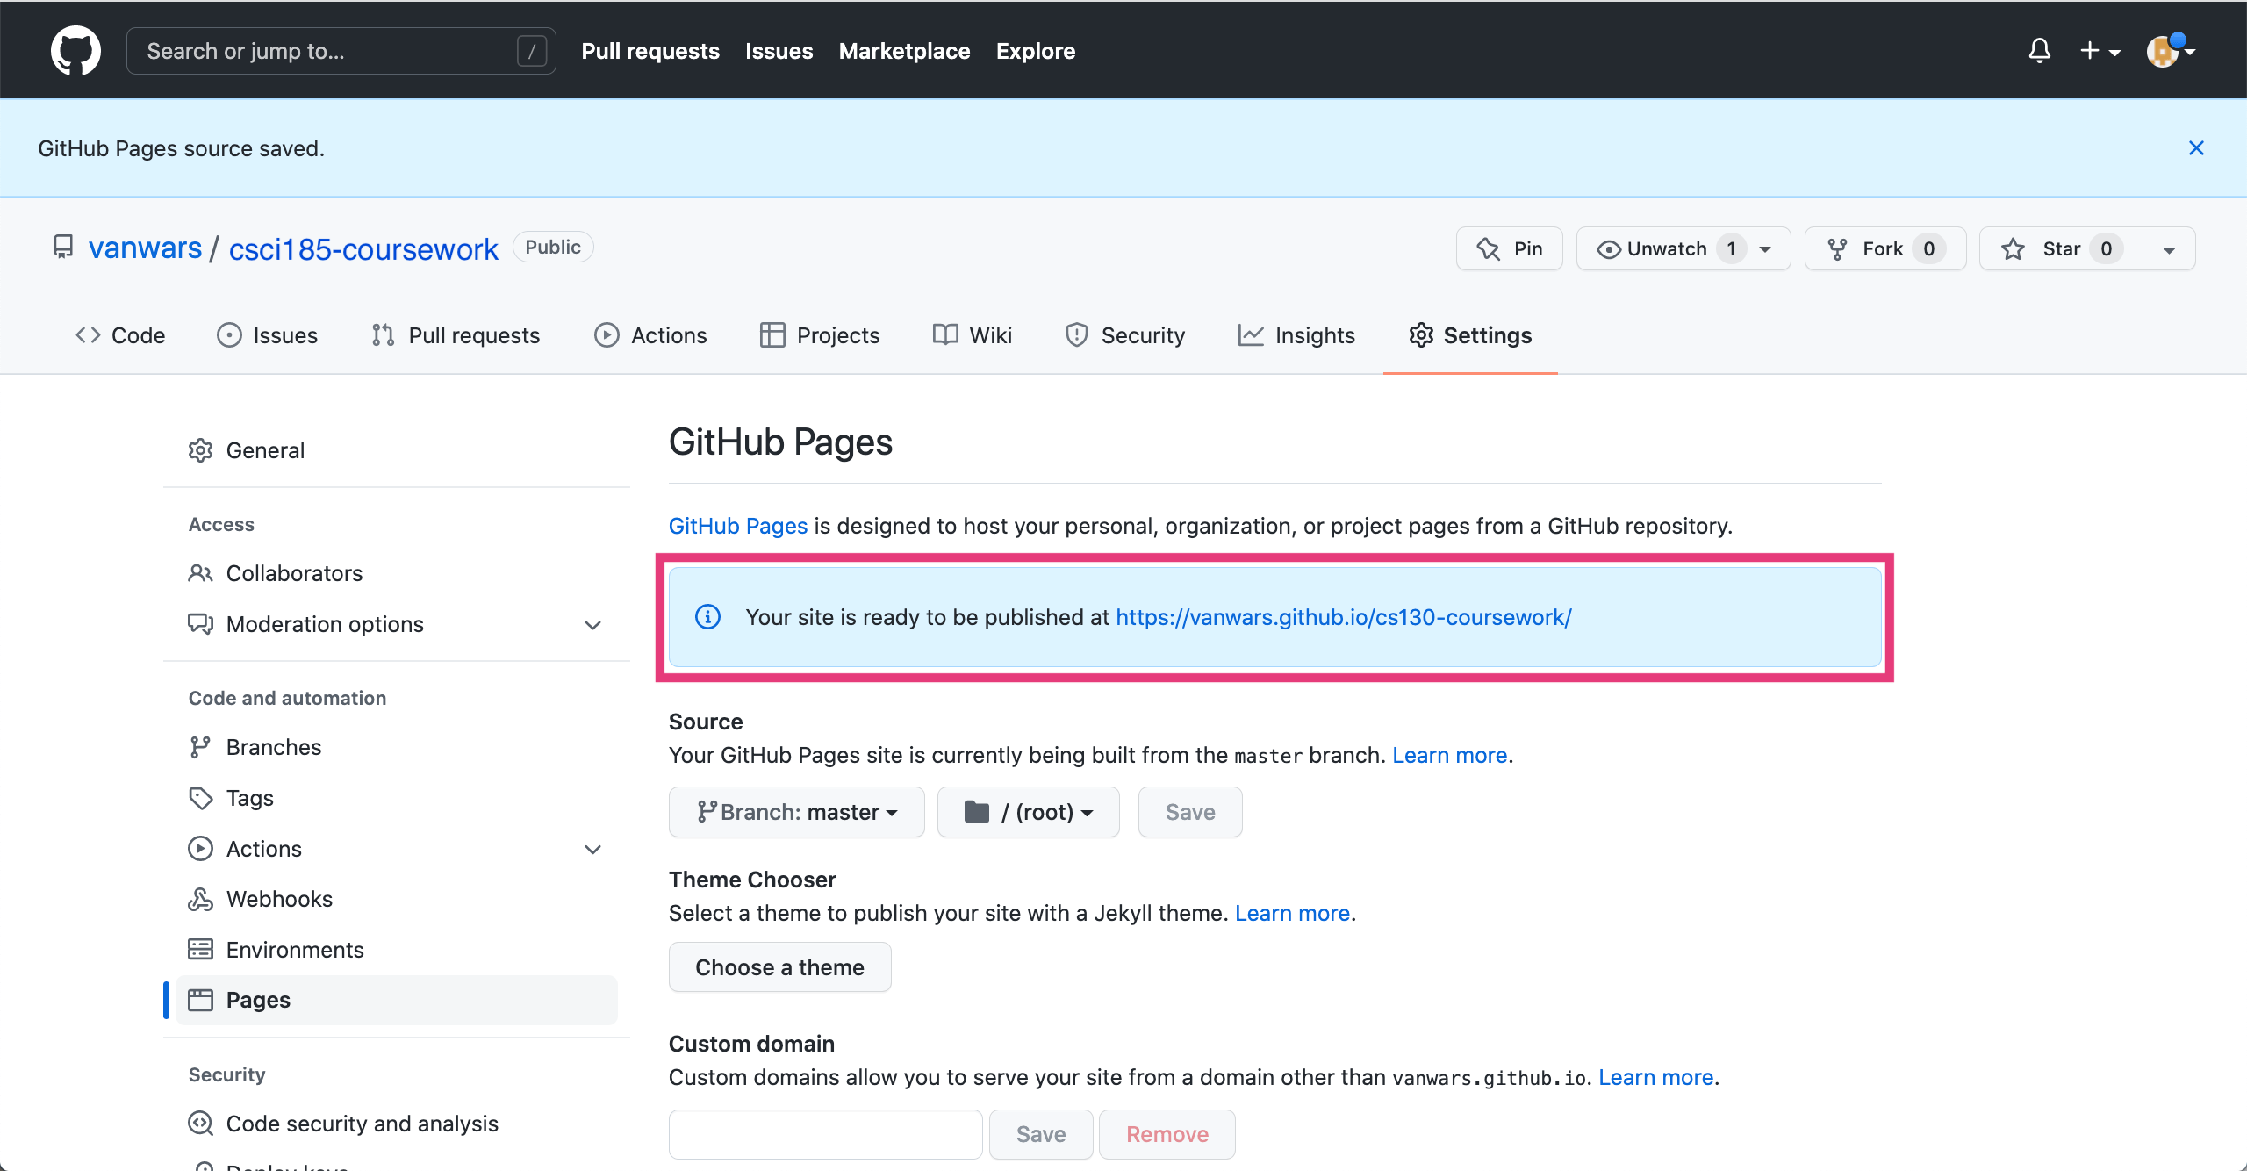Click the profile avatar

click(x=2164, y=50)
